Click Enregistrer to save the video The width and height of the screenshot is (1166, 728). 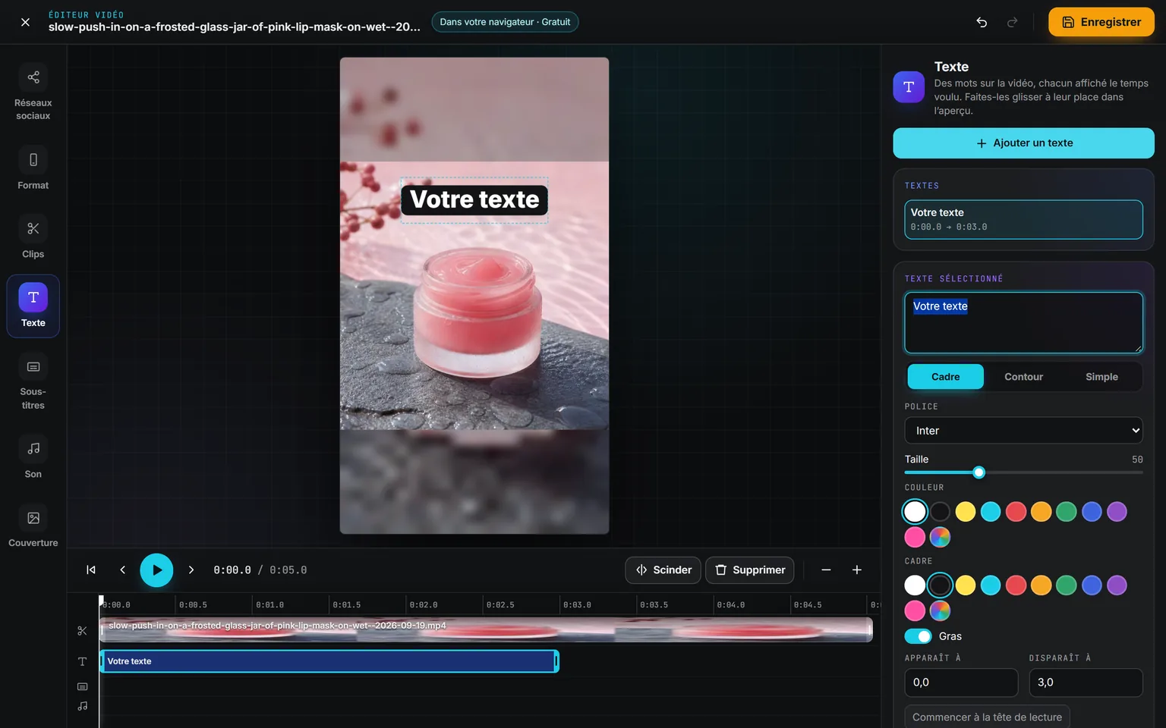(x=1101, y=22)
